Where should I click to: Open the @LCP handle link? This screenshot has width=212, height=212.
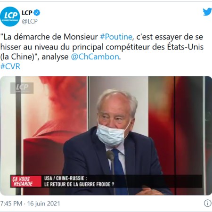pyautogui.click(x=30, y=21)
